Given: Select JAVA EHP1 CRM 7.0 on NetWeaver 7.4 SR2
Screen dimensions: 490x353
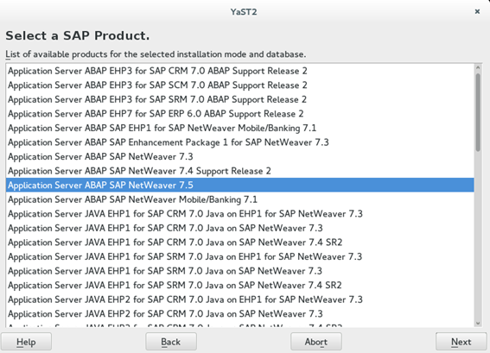Looking at the screenshot, I should coord(240,243).
